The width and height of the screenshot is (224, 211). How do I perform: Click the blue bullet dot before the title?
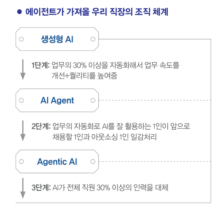[19, 12]
